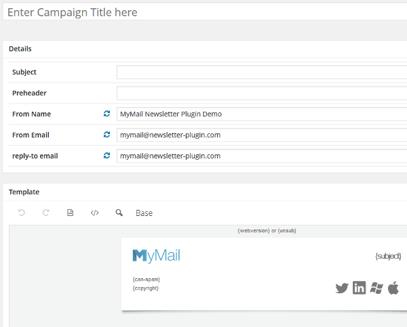Click the Template panel header
The image size is (407, 327).
coord(205,192)
